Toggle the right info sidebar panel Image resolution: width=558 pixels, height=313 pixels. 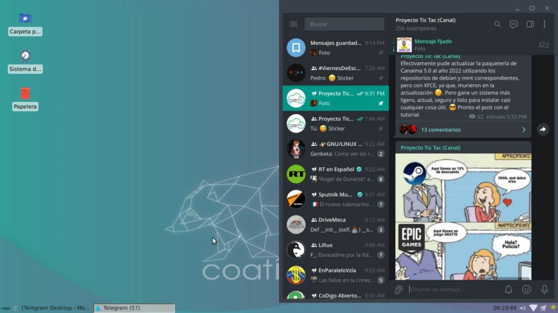[x=530, y=24]
